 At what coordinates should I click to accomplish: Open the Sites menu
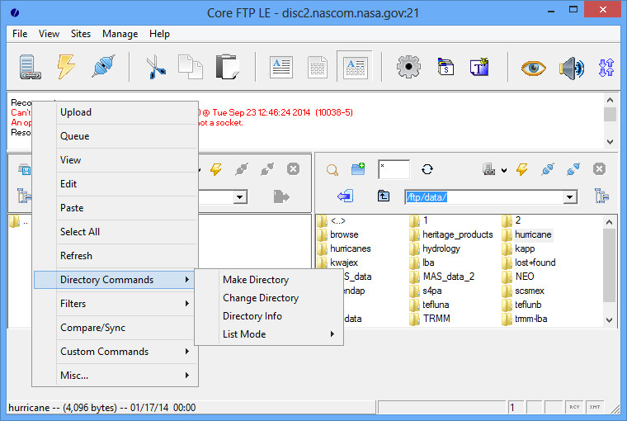81,34
